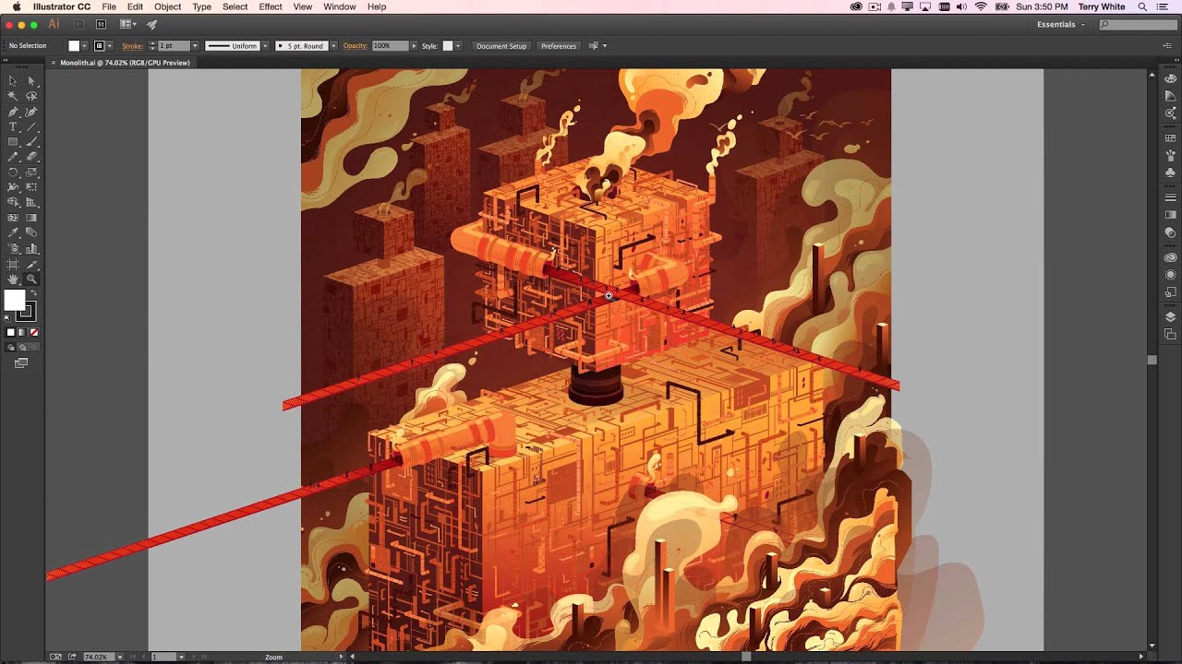The image size is (1182, 664).
Task: Set paint mode to None
Action: (x=34, y=332)
